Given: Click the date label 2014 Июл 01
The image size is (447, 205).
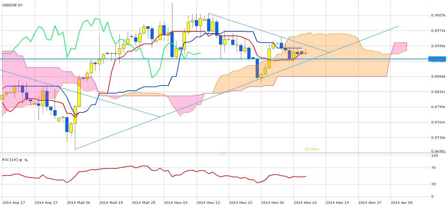Looking at the screenshot, I should [273, 202].
